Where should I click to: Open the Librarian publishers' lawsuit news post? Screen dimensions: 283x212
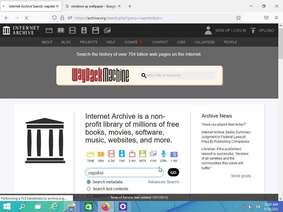225,158
